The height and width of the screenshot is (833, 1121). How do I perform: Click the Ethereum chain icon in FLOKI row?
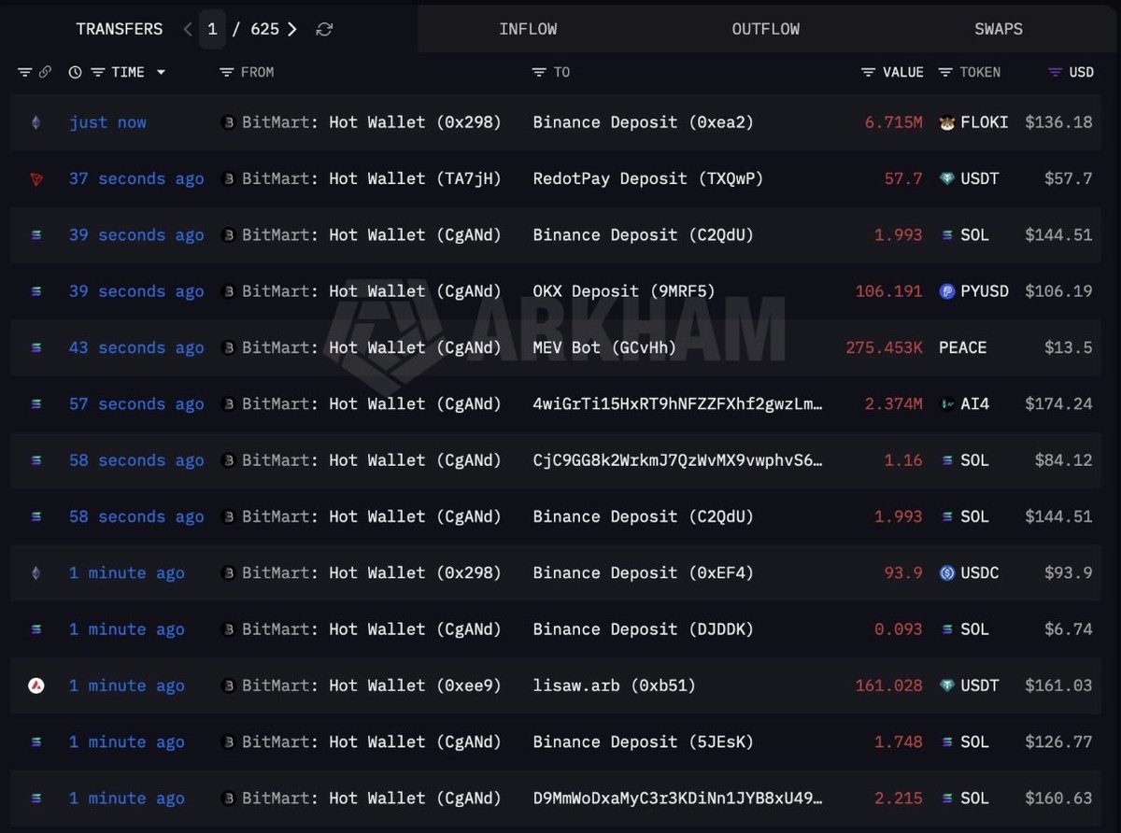pyautogui.click(x=35, y=122)
